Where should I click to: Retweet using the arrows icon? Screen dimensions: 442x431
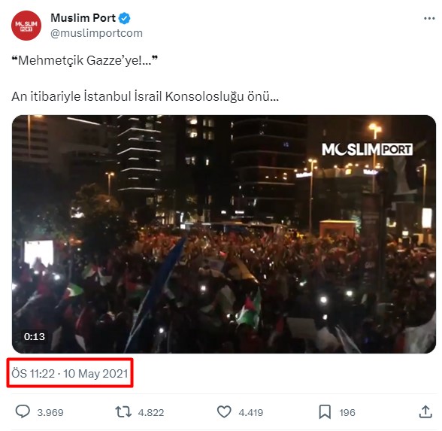coord(123,412)
